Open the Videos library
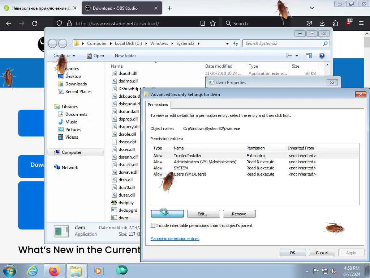Image resolution: width=370 pixels, height=278 pixels. (x=72, y=137)
